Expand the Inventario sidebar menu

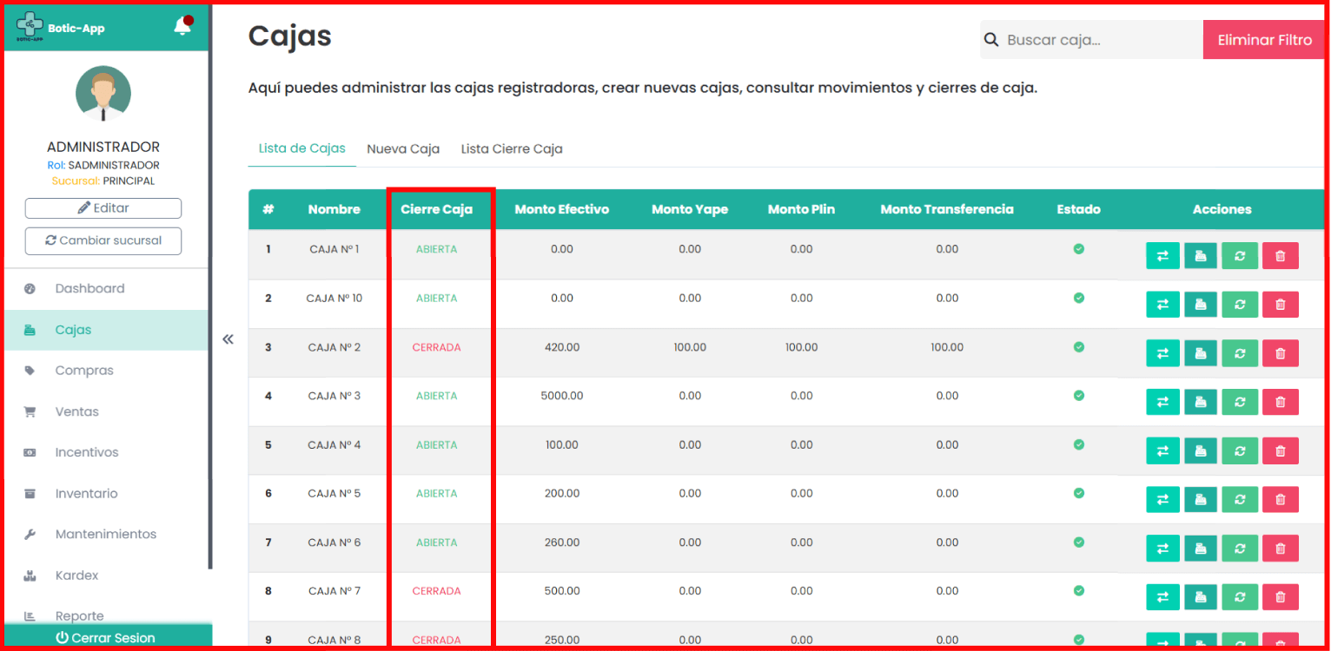tap(86, 493)
